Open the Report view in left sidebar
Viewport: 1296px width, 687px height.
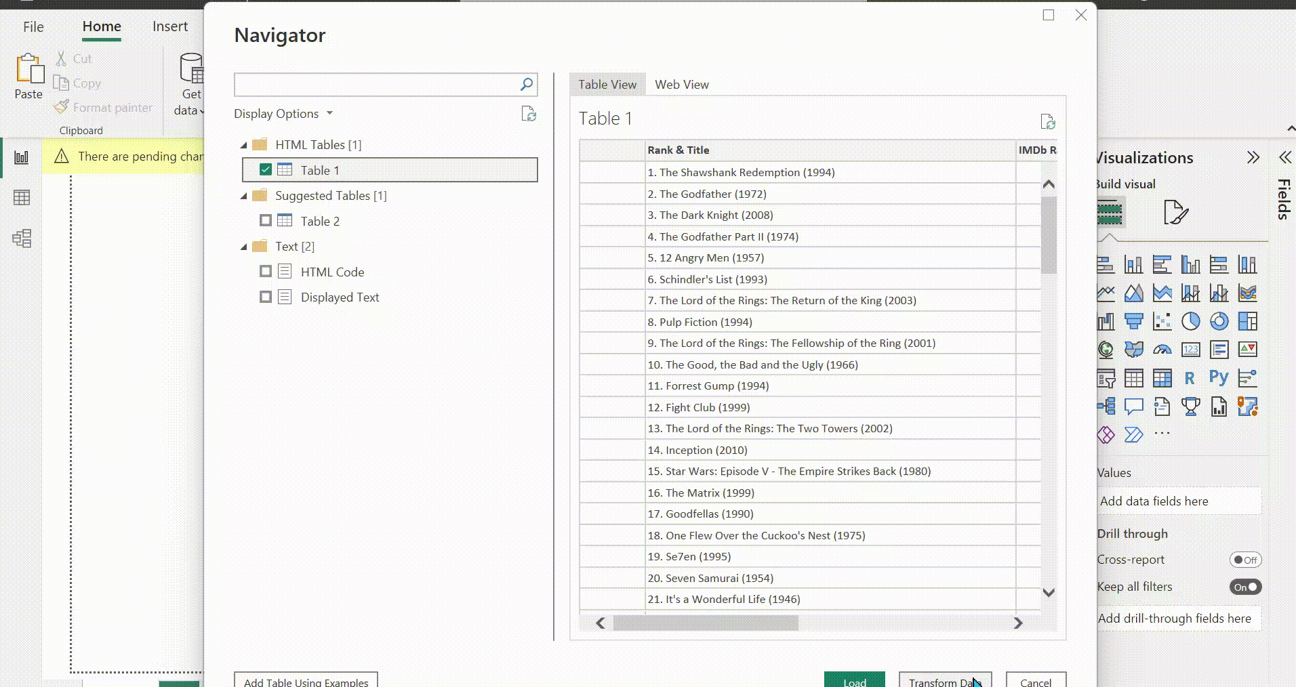(22, 157)
